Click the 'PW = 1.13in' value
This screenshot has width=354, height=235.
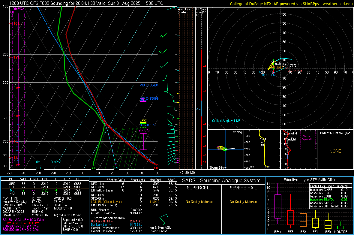click(x=11, y=198)
